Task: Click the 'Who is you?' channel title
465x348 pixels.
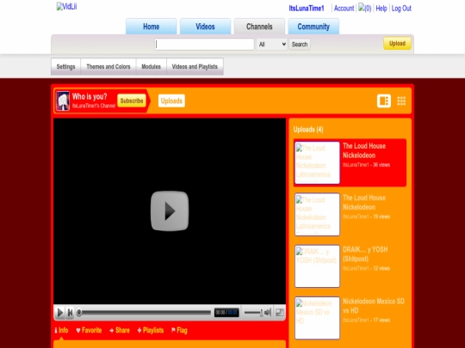Action: 90,96
